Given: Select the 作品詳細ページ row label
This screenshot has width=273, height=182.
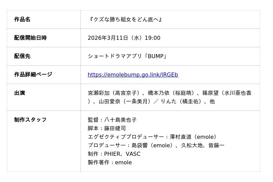Looking at the screenshot, I should pos(33,75).
